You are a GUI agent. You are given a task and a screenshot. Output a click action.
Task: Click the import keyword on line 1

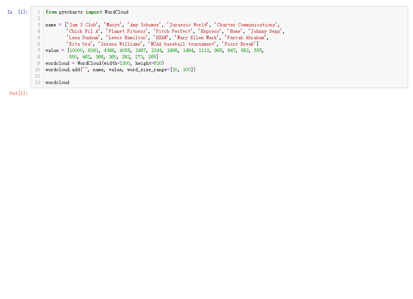[x=94, y=12]
